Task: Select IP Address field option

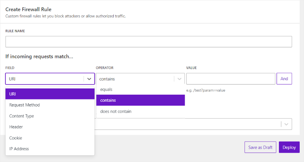Action: (x=50, y=149)
